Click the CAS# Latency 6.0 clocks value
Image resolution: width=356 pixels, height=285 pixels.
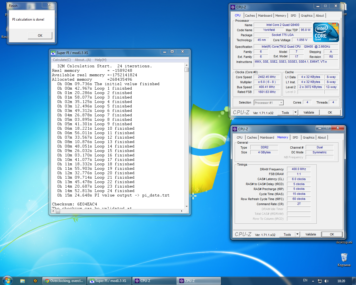coord(299,179)
